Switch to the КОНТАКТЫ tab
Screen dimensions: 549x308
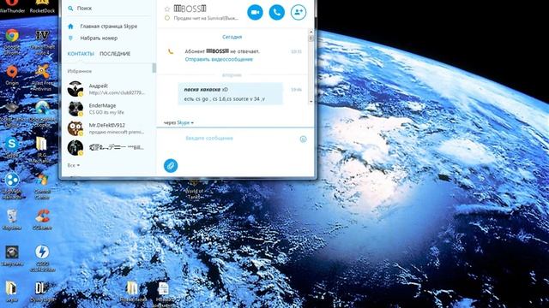pyautogui.click(x=81, y=54)
